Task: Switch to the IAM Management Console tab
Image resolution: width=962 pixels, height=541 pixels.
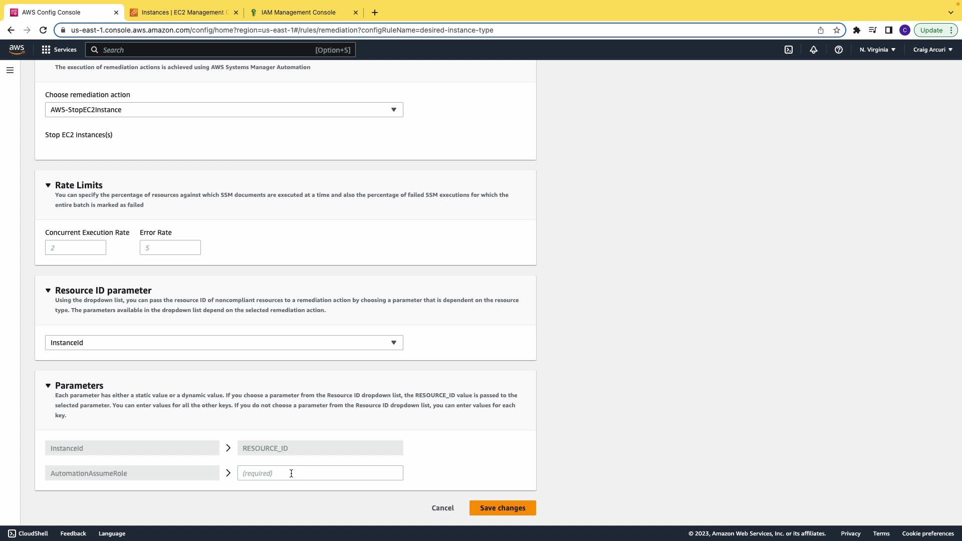Action: [x=298, y=13]
